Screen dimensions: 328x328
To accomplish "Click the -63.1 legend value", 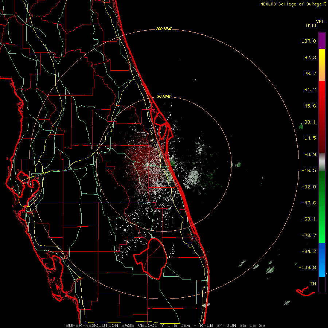I will coord(309,219).
